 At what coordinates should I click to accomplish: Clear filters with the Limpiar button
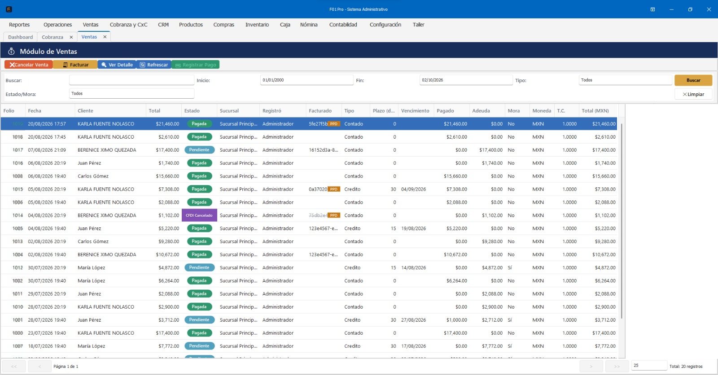pos(693,94)
